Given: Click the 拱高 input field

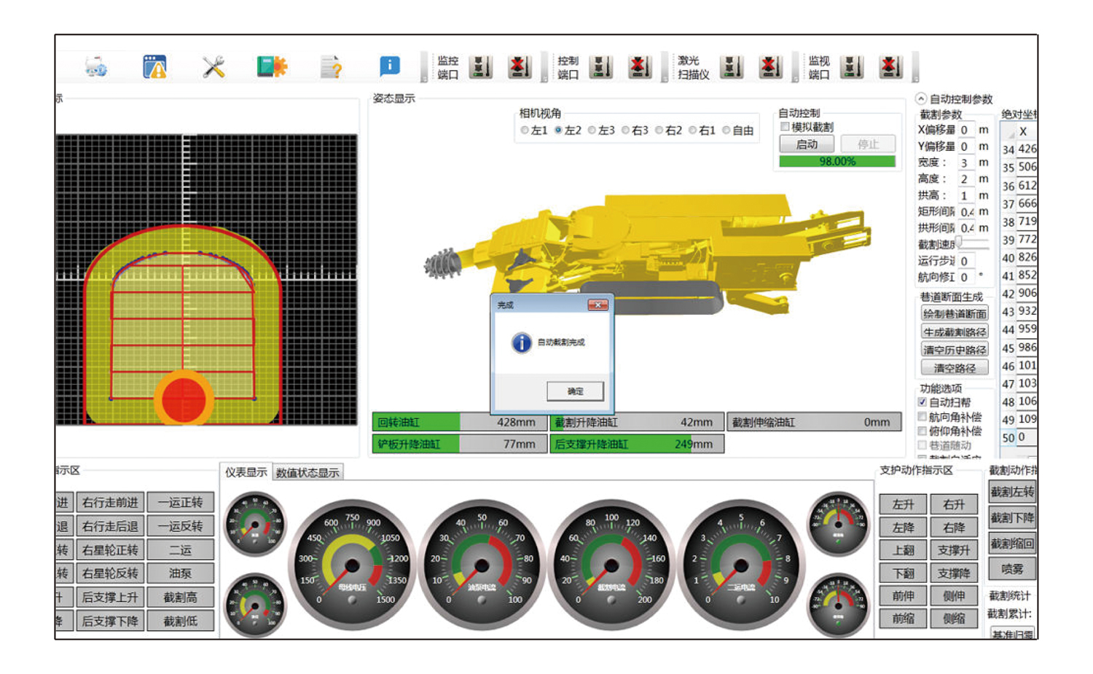Looking at the screenshot, I should click(965, 195).
